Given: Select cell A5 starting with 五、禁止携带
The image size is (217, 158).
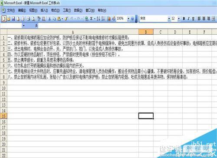Looking at the screenshot, I should tap(73, 60).
